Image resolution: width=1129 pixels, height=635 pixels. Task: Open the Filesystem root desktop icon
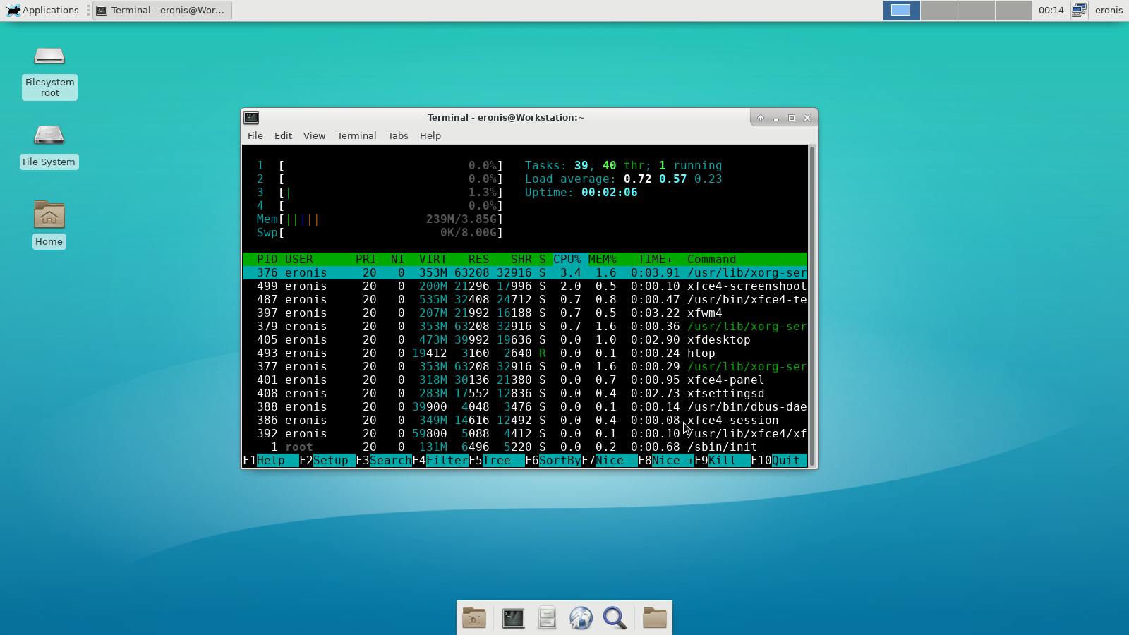coord(49,71)
